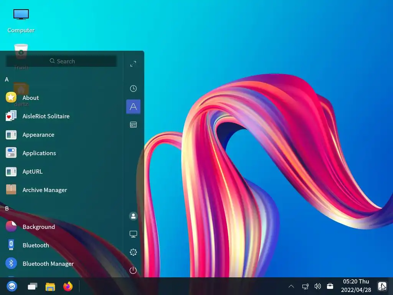Click the briefcase tray icon
The width and height of the screenshot is (393, 295).
coord(330,286)
